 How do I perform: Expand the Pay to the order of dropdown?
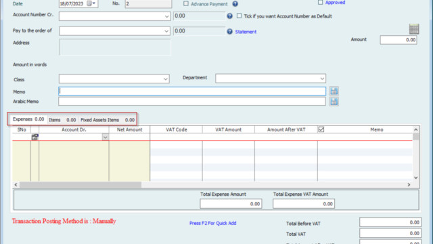click(x=166, y=31)
